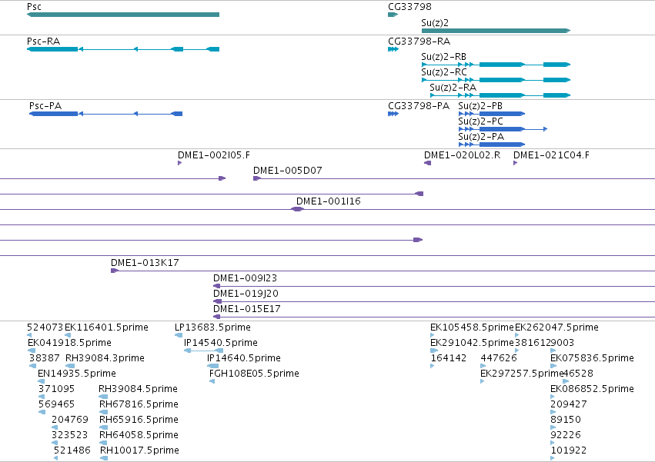Click the DME1-021C04.F clone label

click(551, 155)
